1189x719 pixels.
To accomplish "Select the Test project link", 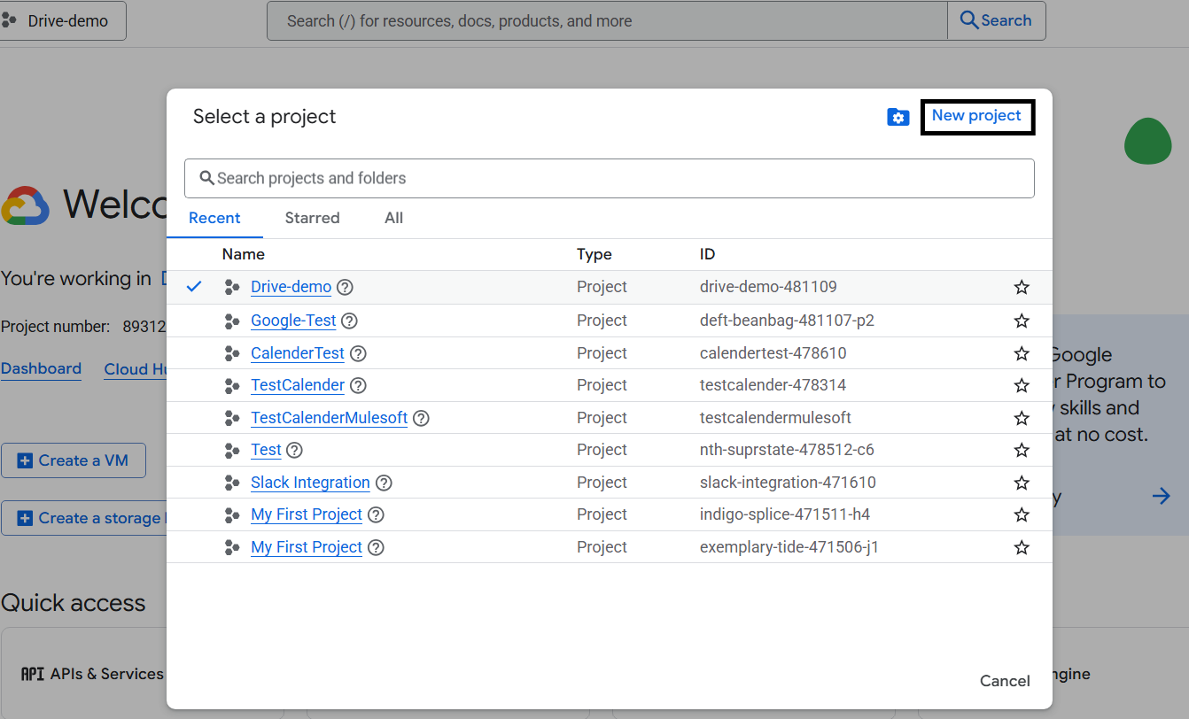I will point(266,450).
